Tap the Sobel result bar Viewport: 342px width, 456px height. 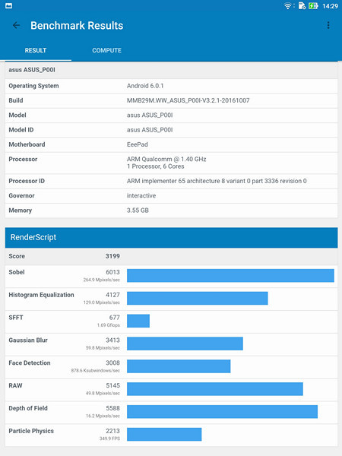click(x=230, y=275)
